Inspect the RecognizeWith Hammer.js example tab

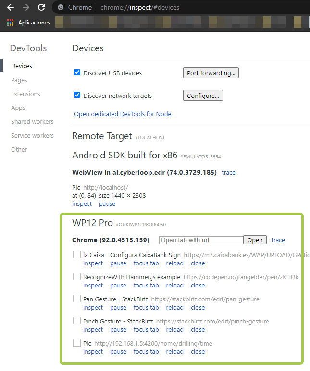coord(93,286)
